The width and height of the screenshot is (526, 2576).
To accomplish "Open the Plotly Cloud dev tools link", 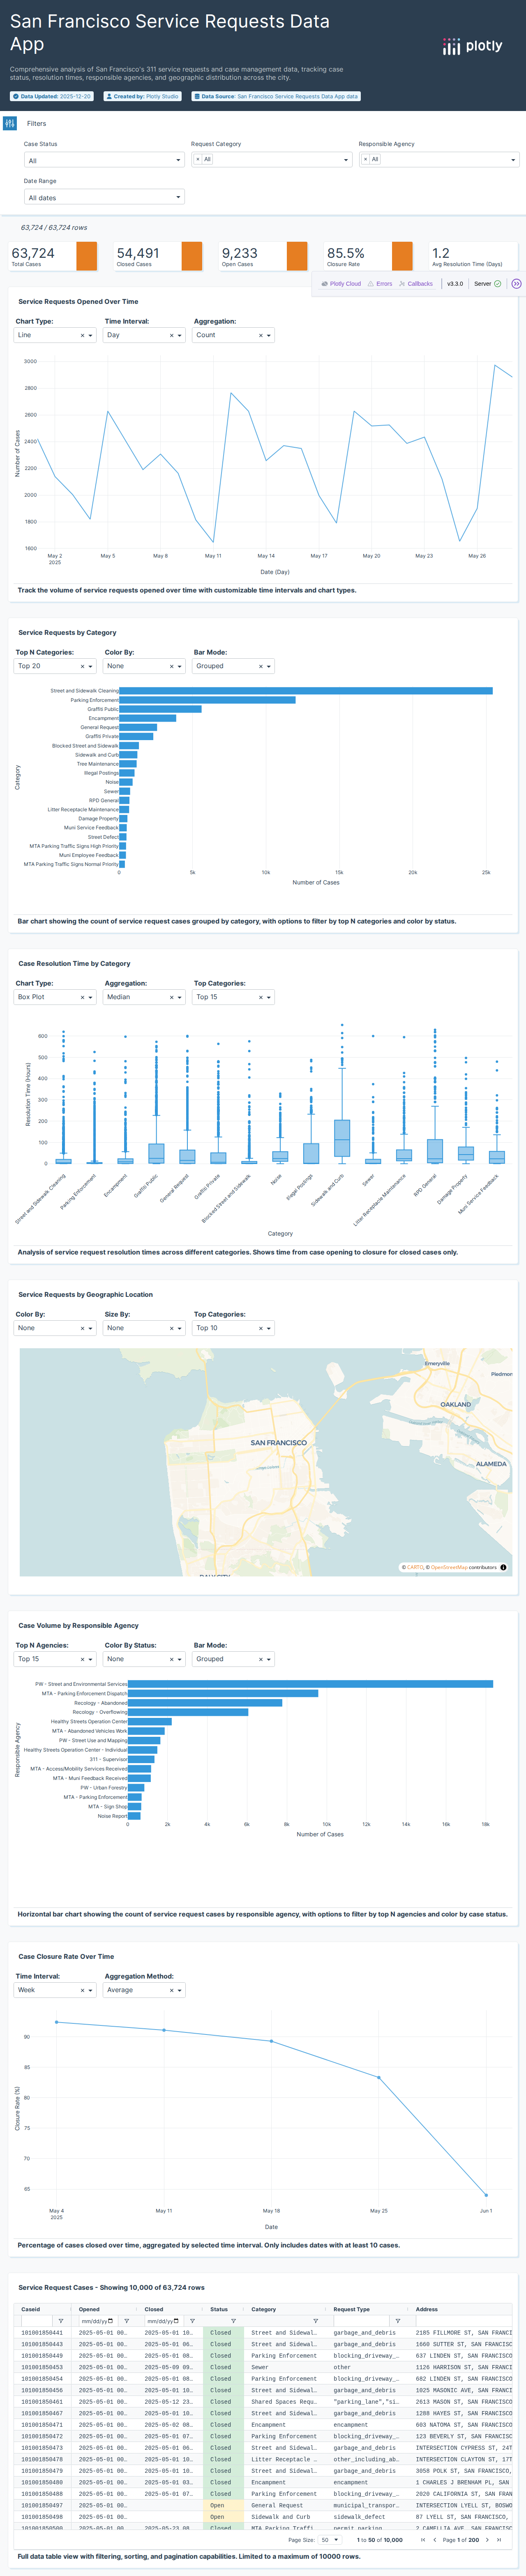I will pyautogui.click(x=341, y=284).
